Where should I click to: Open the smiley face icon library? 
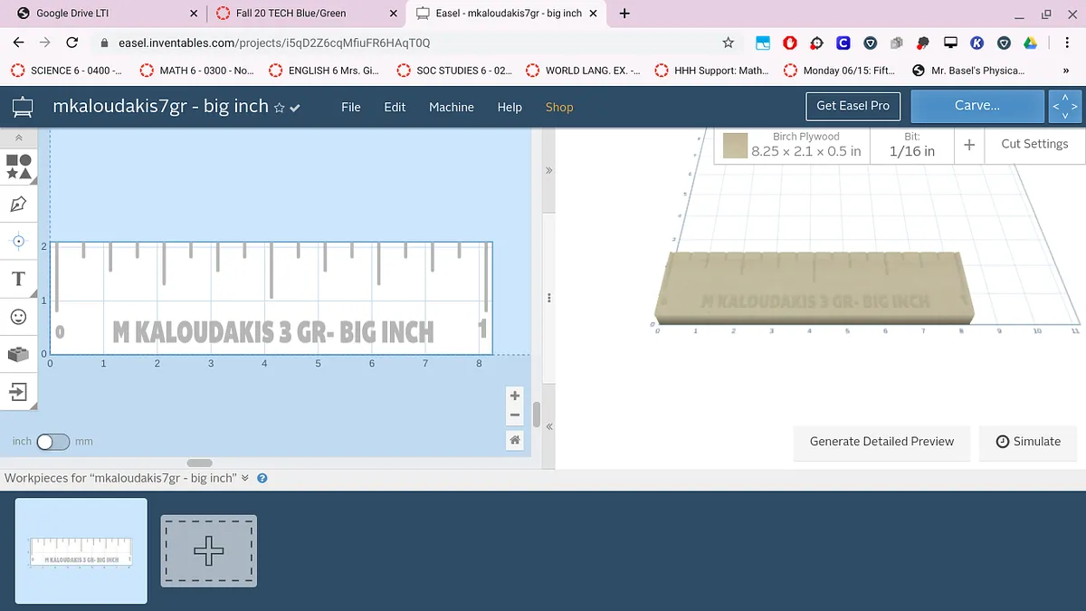pyautogui.click(x=18, y=317)
